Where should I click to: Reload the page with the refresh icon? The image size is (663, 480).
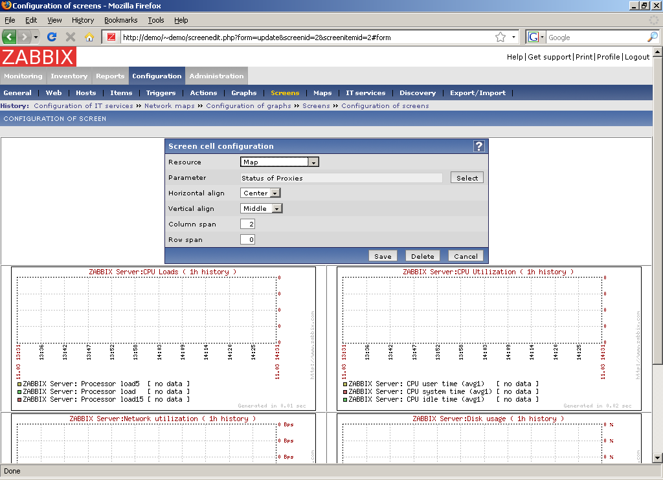click(x=52, y=37)
